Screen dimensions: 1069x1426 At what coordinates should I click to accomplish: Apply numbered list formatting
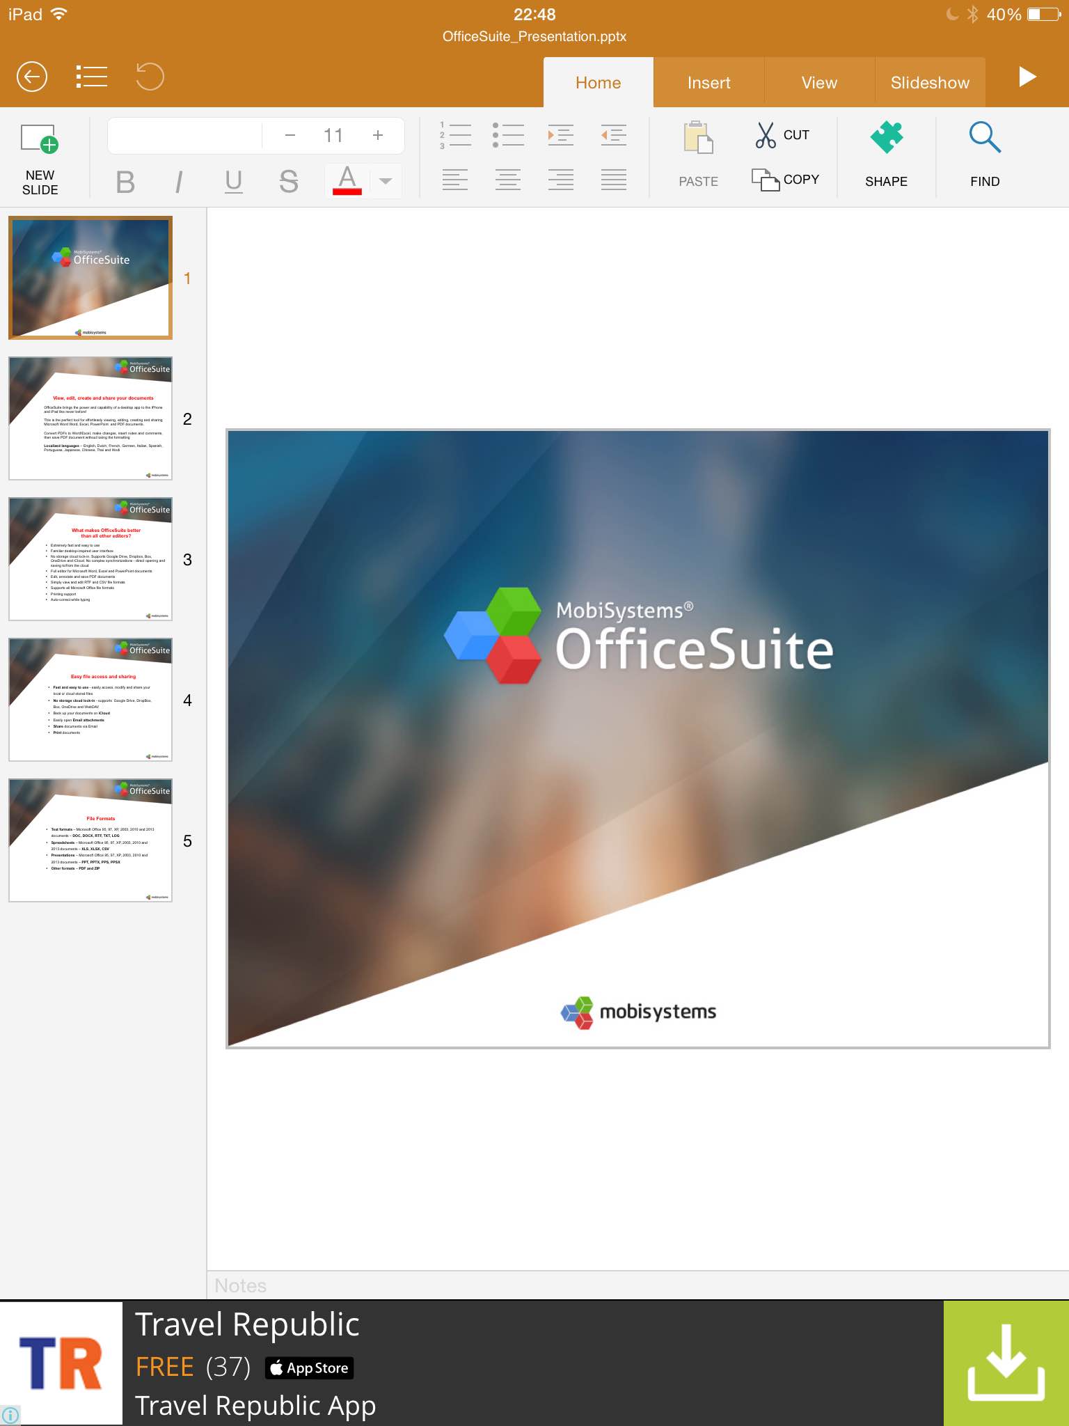click(x=455, y=135)
